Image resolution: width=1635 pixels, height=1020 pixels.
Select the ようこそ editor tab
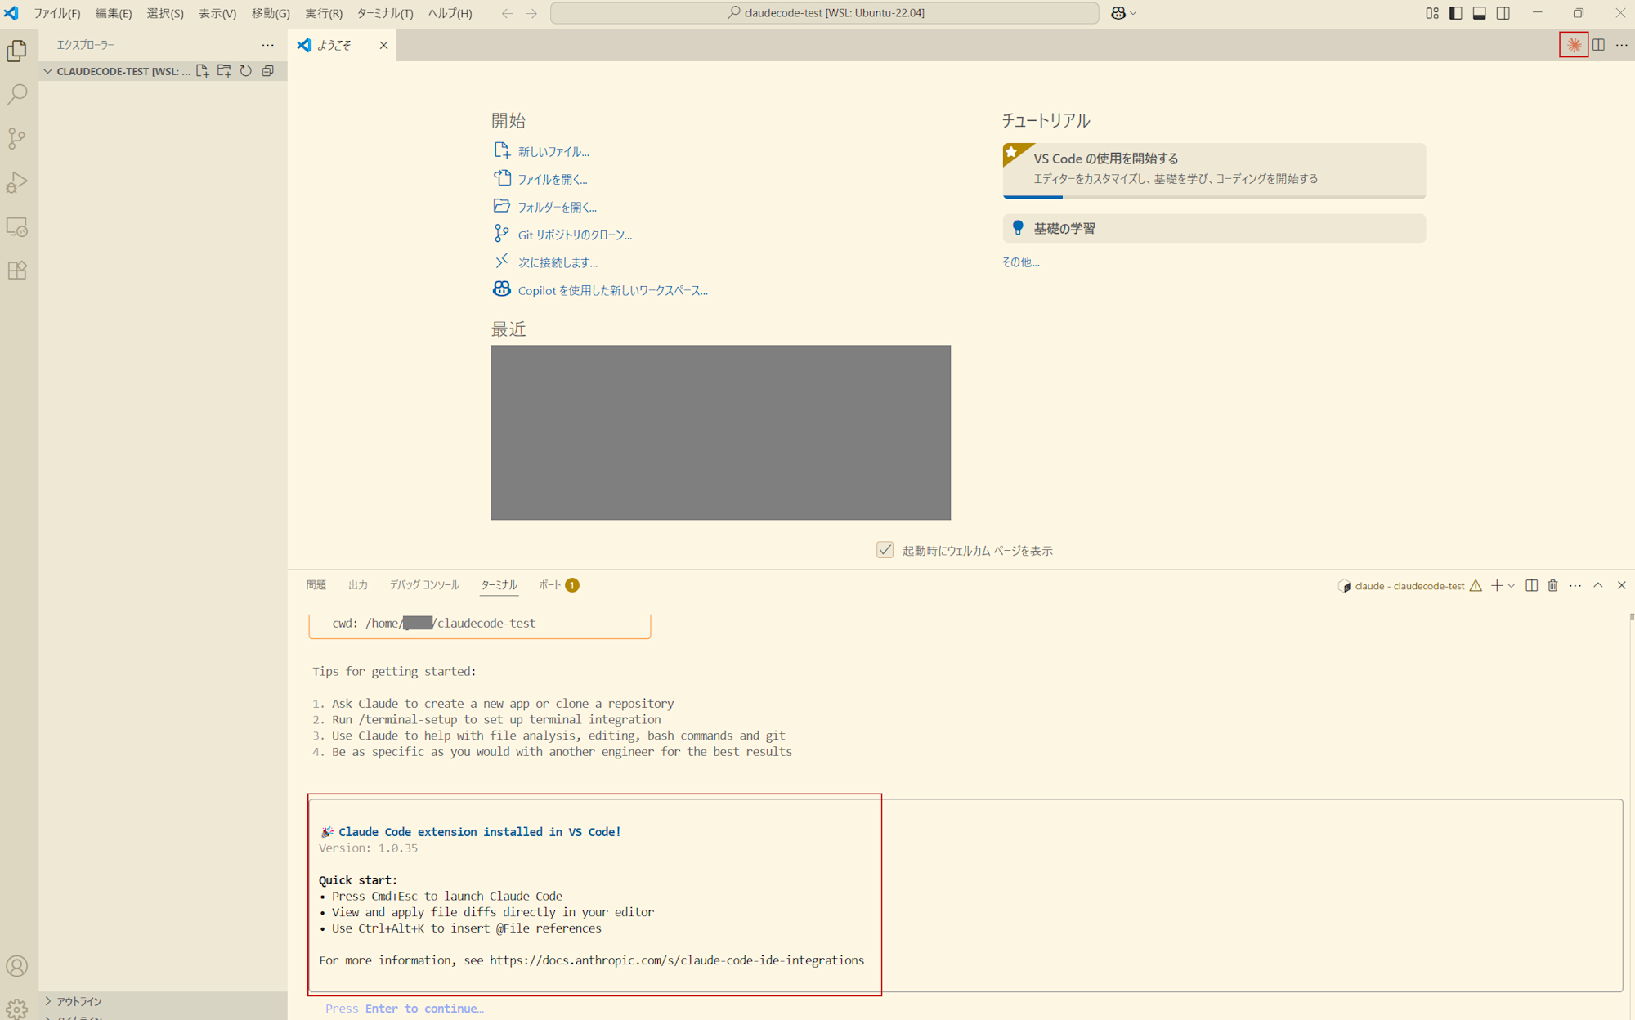coord(334,45)
